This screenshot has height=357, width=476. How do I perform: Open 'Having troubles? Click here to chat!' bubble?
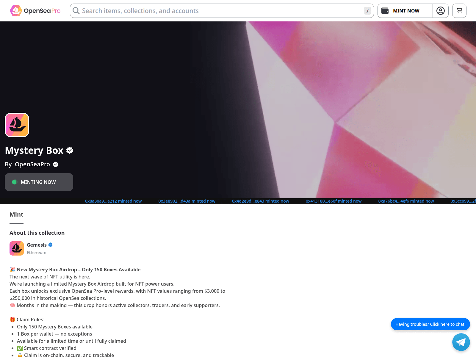(x=430, y=324)
